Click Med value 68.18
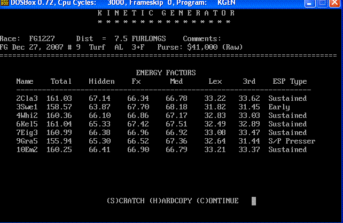343x223 pixels. point(176,107)
